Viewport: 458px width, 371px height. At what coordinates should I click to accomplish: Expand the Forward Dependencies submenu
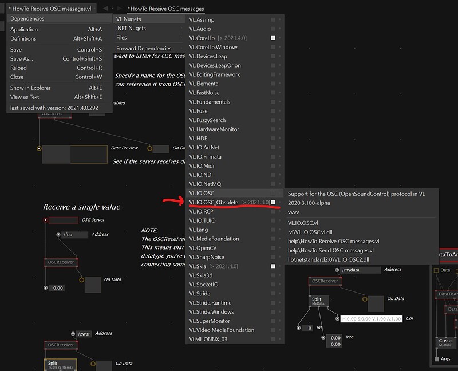pyautogui.click(x=149, y=48)
